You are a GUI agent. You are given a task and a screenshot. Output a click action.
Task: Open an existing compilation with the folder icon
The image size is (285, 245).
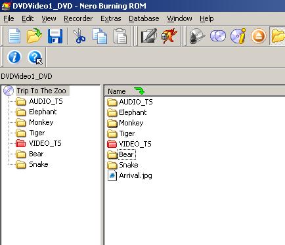click(34, 35)
